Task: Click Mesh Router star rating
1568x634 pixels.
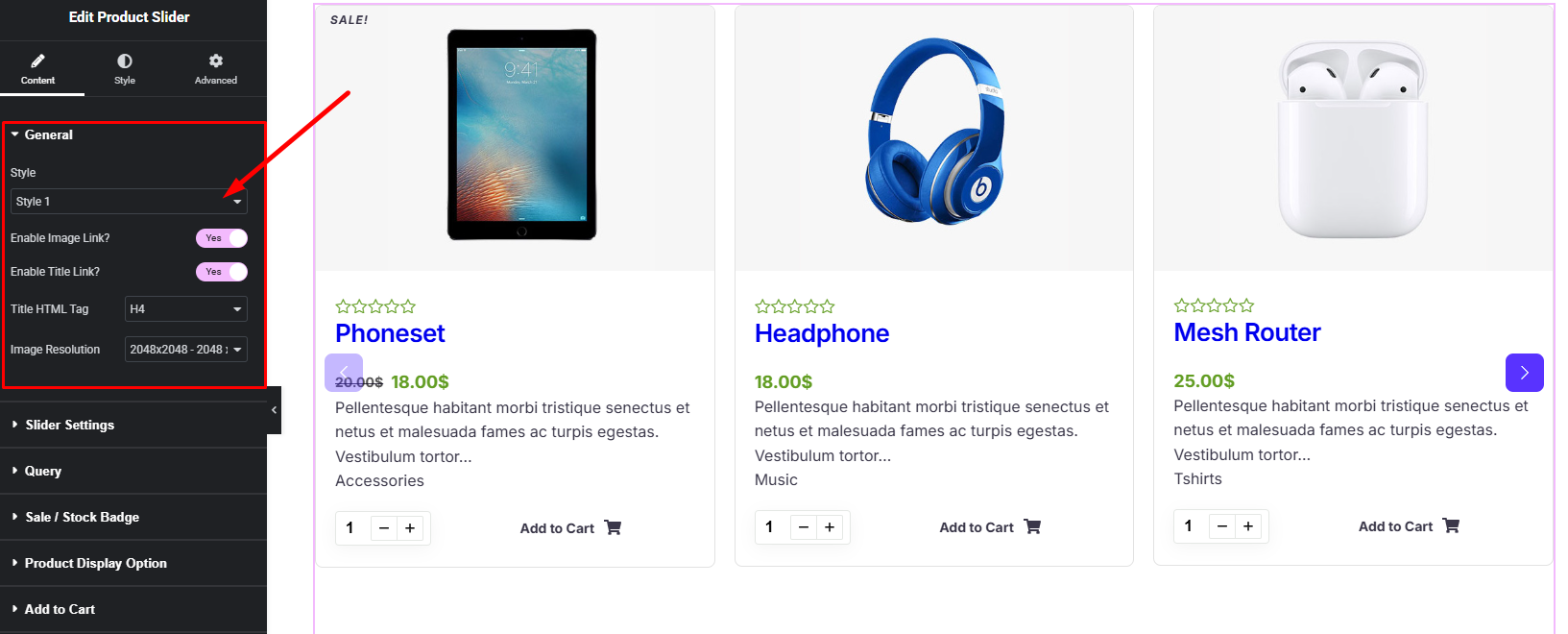Action: click(1214, 305)
